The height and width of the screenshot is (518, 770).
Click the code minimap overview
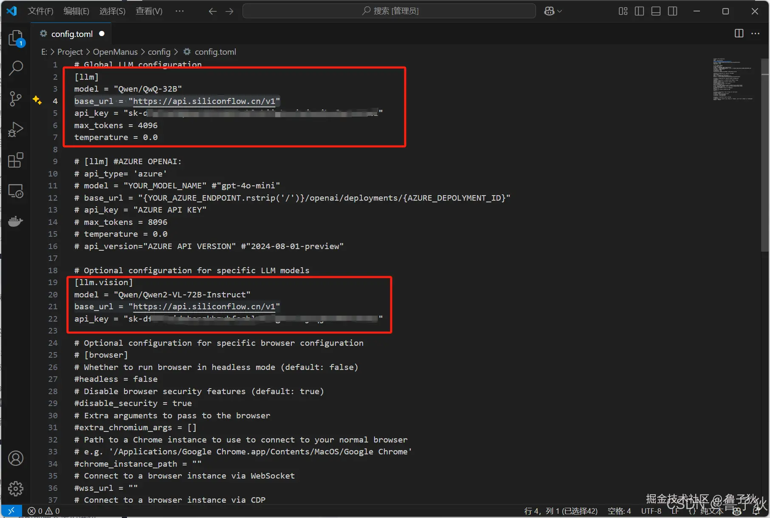click(733, 79)
